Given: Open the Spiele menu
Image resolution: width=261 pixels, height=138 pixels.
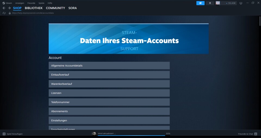Looking at the screenshot, I should pyautogui.click(x=41, y=3).
